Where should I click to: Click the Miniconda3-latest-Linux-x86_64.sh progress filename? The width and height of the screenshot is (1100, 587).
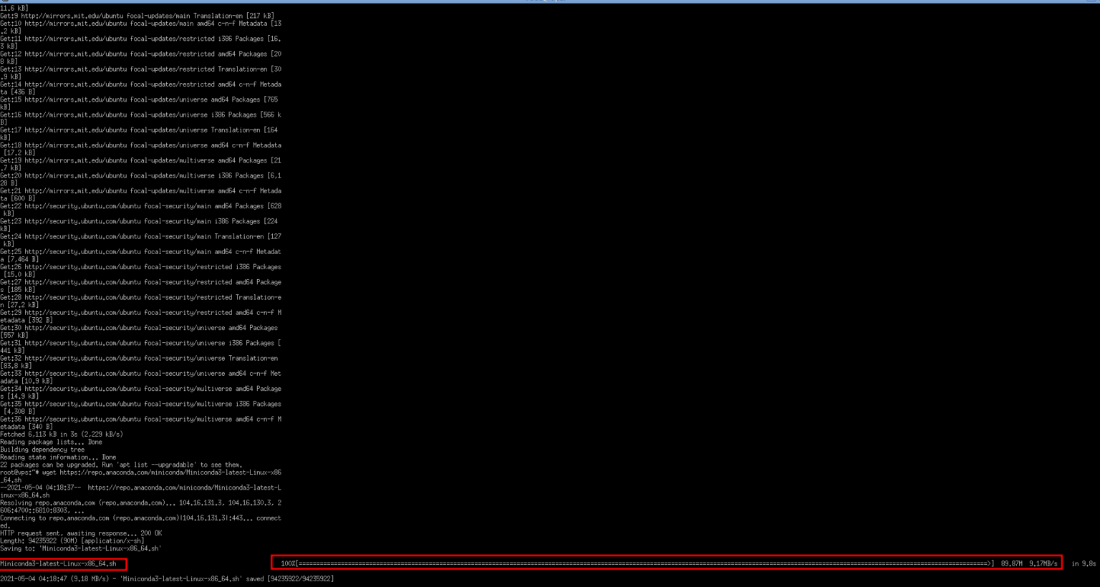pyautogui.click(x=58, y=564)
